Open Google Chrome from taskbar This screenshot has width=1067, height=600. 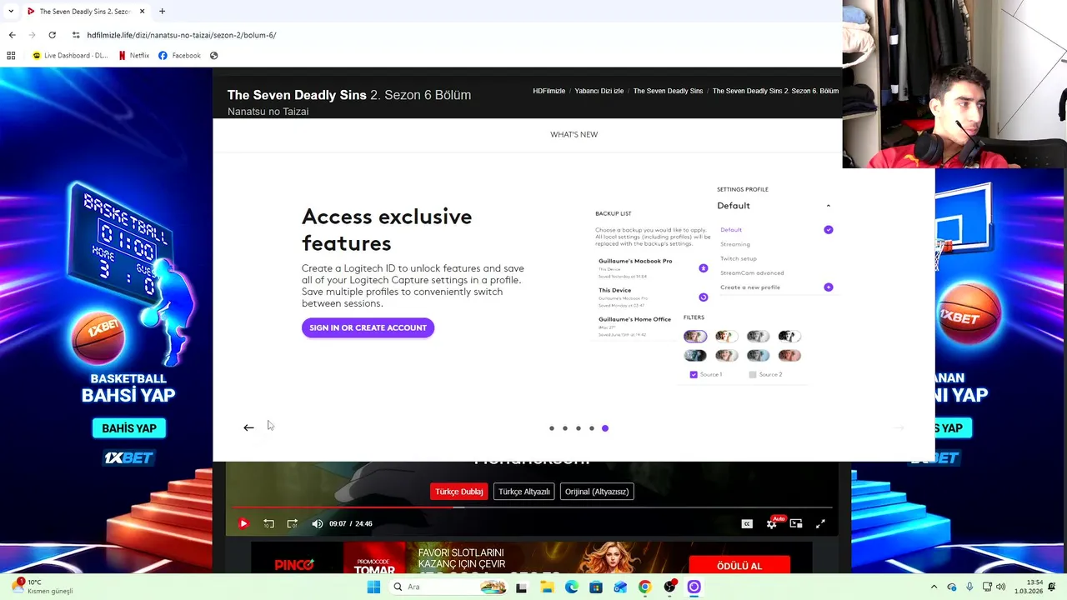[x=644, y=587]
